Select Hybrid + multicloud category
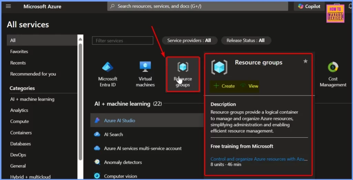The image size is (353, 180). tap(30, 177)
